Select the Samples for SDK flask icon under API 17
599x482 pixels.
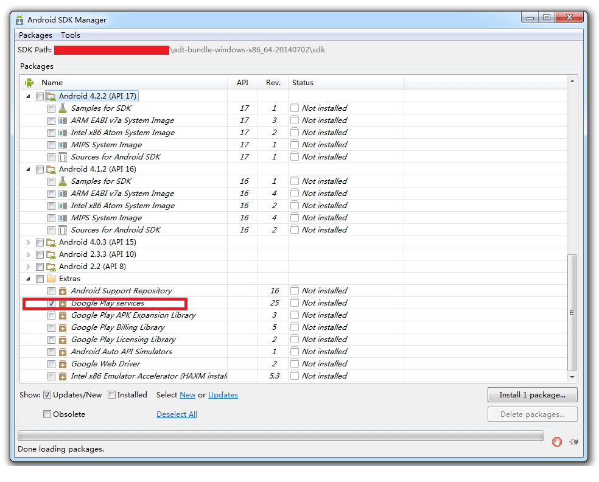(63, 108)
